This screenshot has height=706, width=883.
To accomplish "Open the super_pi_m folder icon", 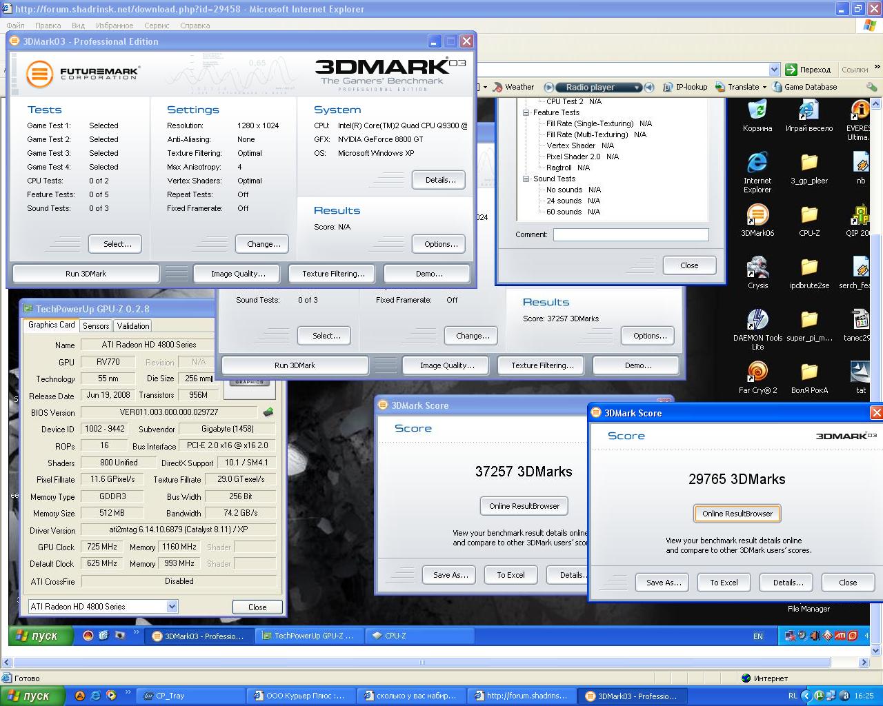I will [x=809, y=325].
